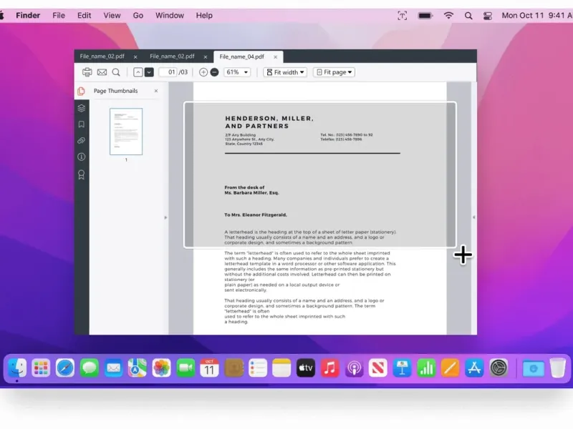The width and height of the screenshot is (573, 429).
Task: Open the View menu
Action: tap(112, 15)
